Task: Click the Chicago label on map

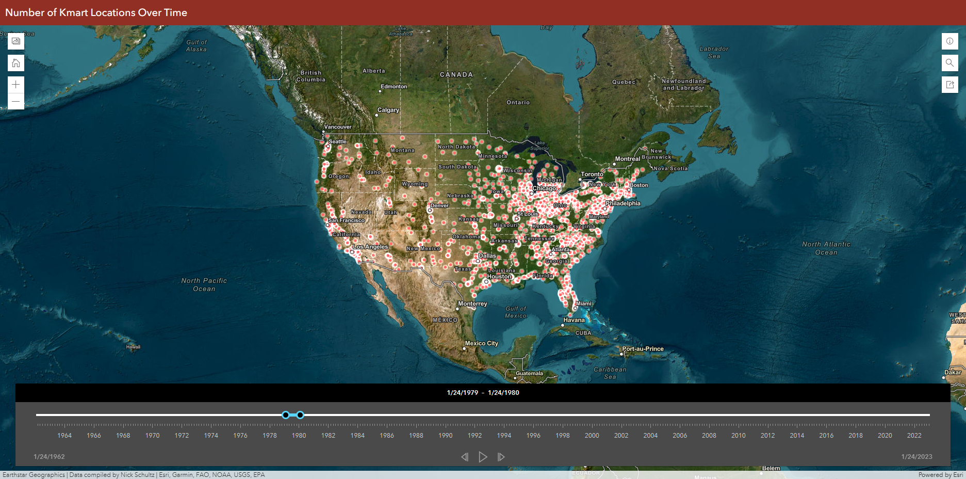Action: 544,188
